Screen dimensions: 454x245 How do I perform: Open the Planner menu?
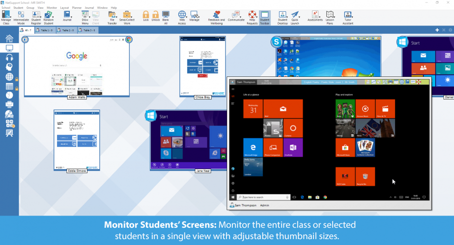coord(77,8)
